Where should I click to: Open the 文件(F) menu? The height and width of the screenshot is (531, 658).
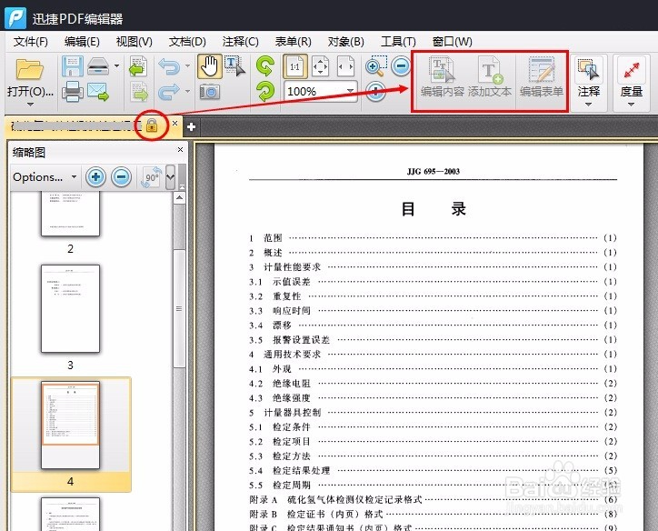tap(30, 42)
